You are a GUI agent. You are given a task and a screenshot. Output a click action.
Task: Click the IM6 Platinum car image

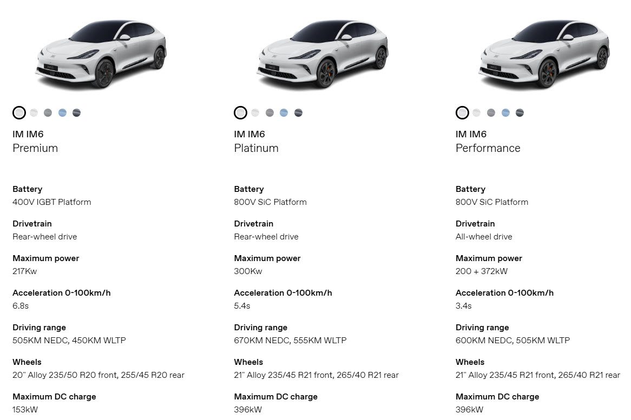click(x=323, y=54)
